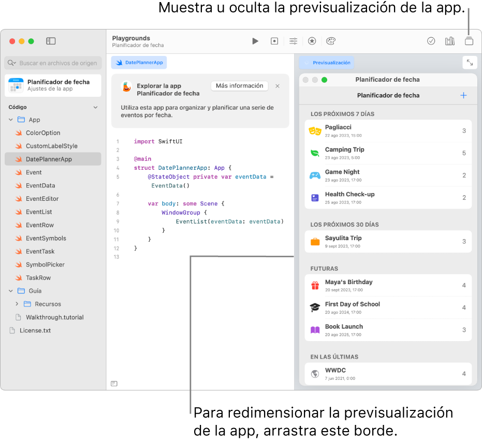Open EventSymbols file
Screen dimensions: 482x442
click(x=53, y=238)
